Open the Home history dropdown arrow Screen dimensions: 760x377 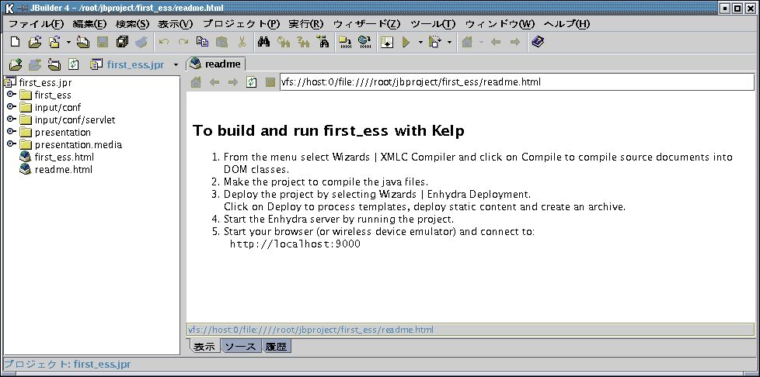[x=481, y=43]
